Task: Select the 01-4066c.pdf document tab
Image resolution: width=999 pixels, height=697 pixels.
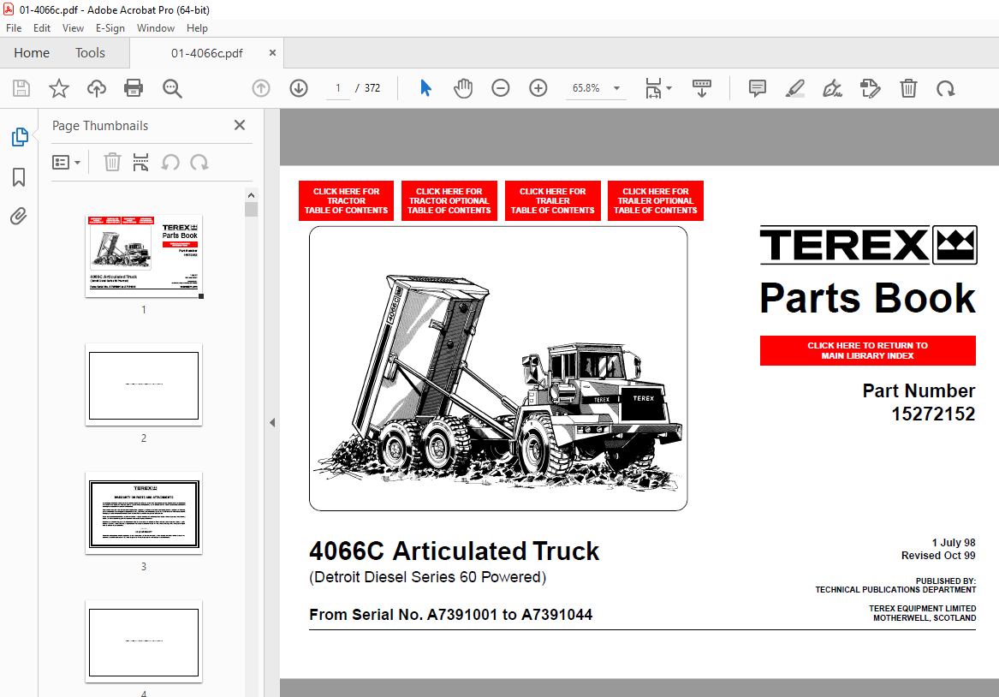Action: (x=206, y=53)
